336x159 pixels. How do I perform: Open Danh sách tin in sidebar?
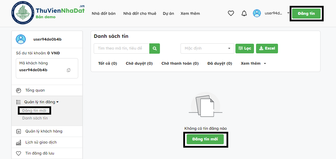click(x=35, y=118)
